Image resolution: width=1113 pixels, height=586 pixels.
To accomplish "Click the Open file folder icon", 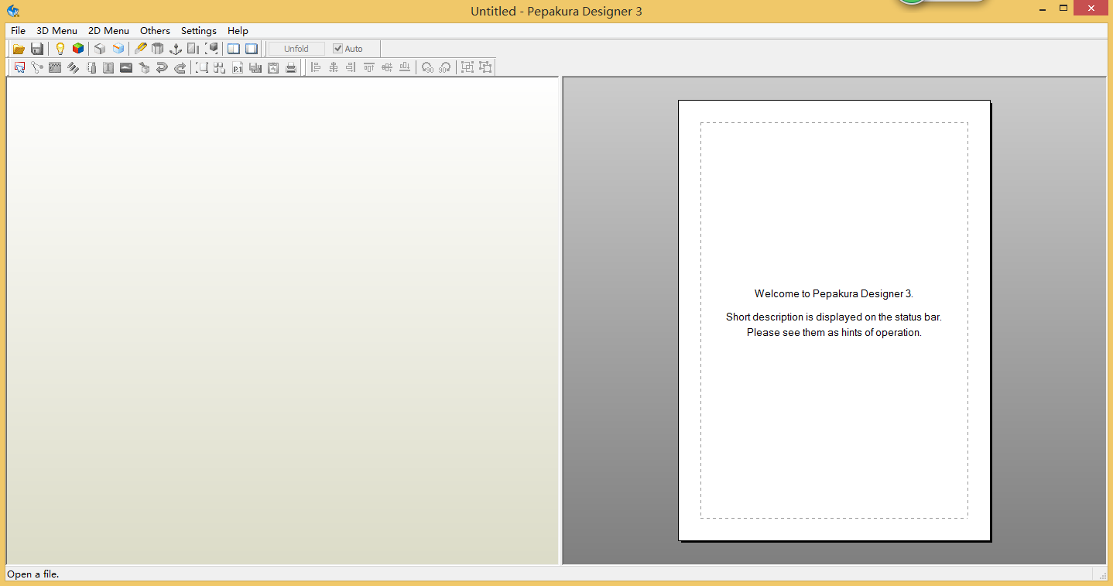I will coord(19,49).
